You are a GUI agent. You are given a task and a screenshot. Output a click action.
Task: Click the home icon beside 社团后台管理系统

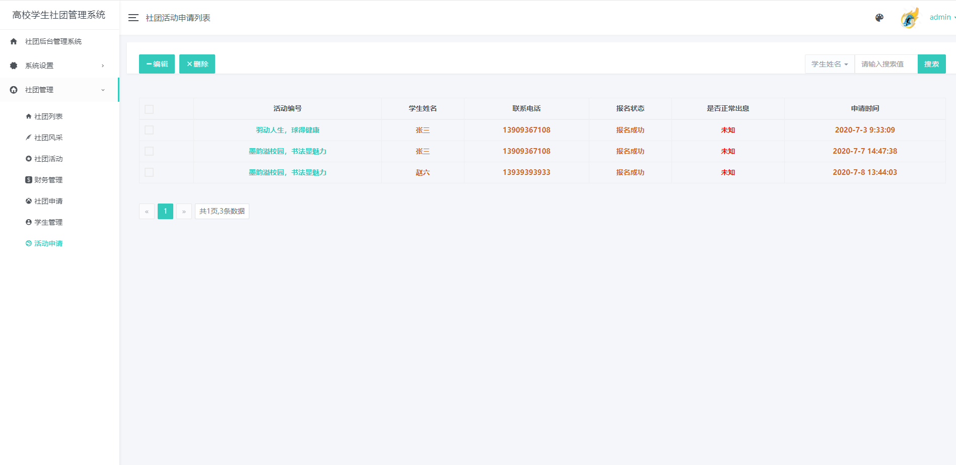[x=14, y=41]
